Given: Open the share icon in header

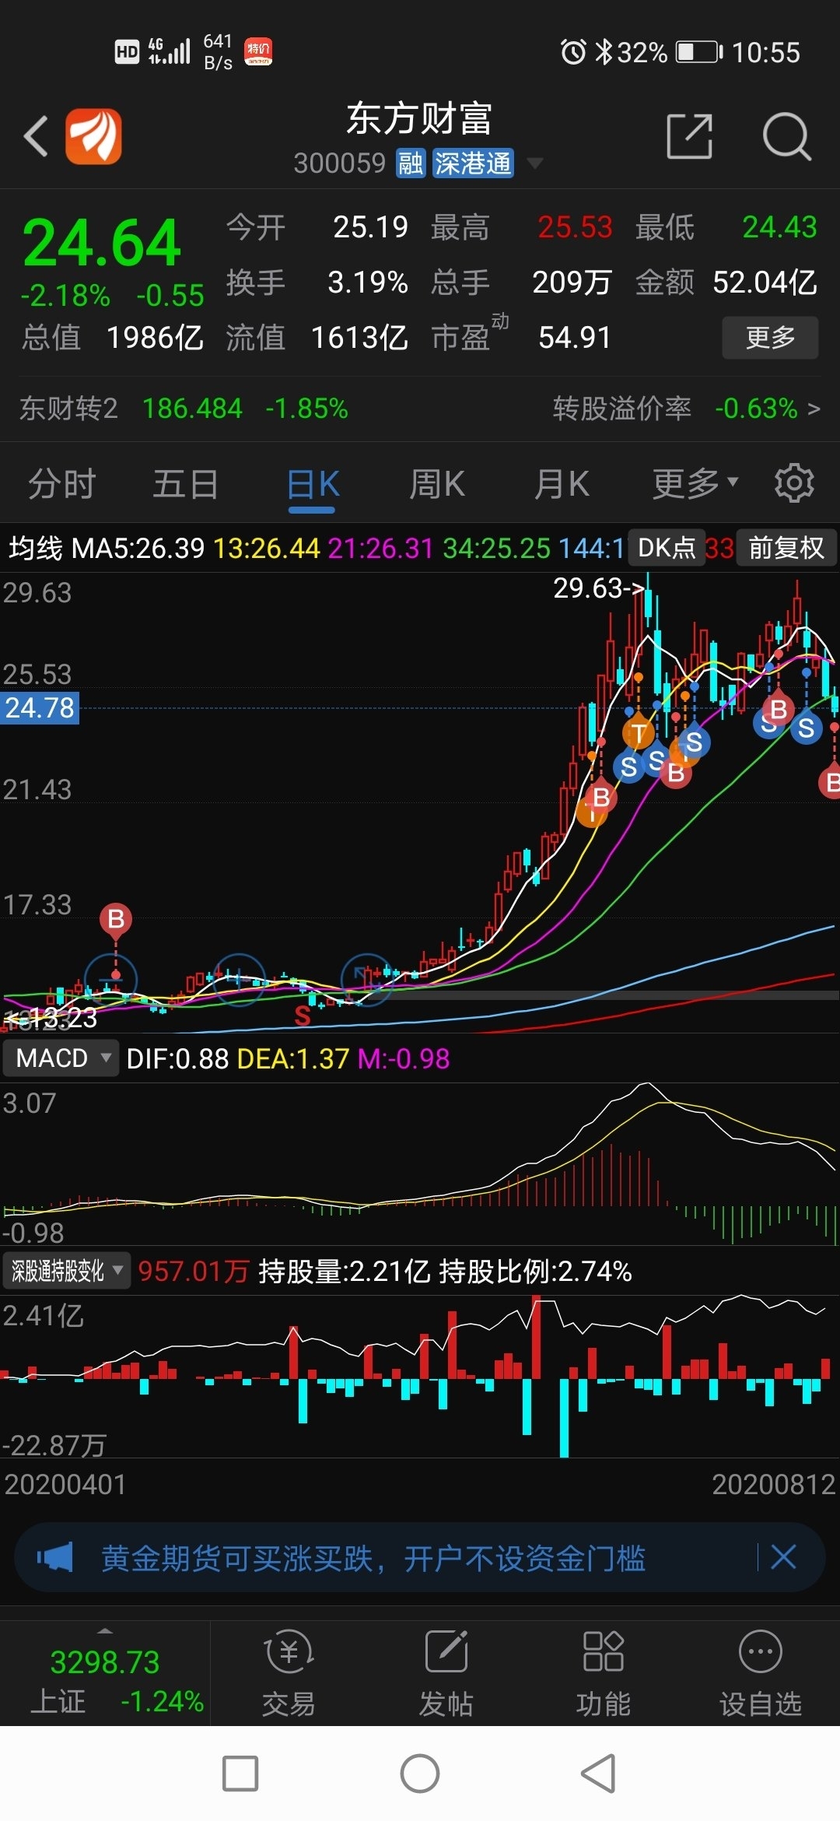Looking at the screenshot, I should click(x=690, y=136).
